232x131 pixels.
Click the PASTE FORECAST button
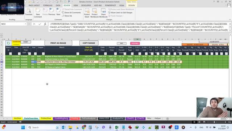tap(195, 45)
